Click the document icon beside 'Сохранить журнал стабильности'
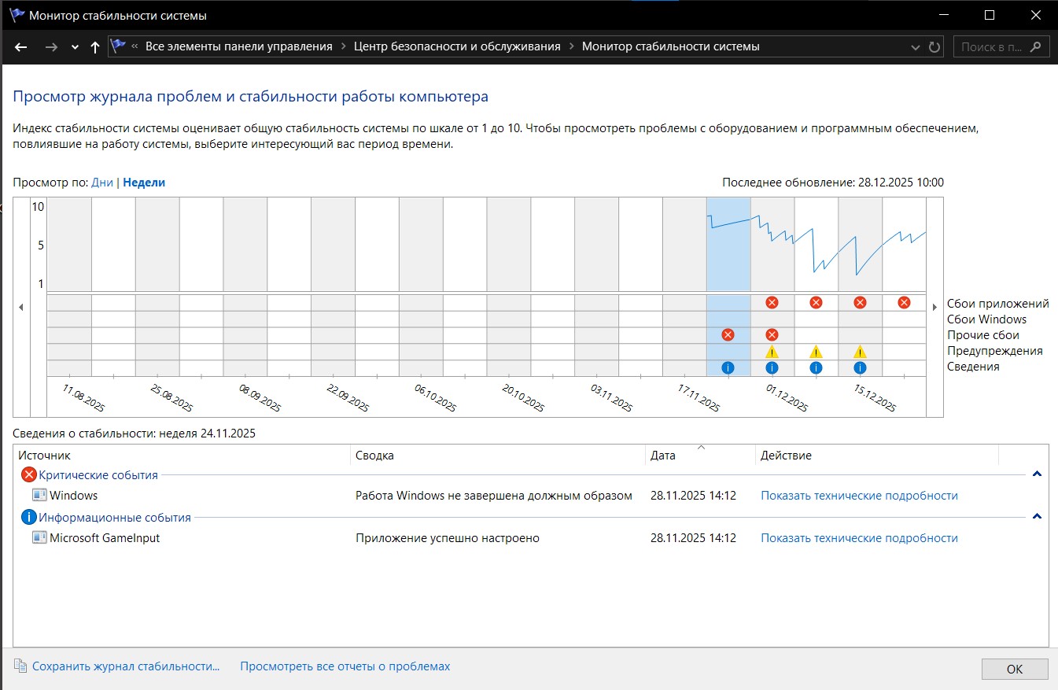Image resolution: width=1058 pixels, height=690 pixels. click(x=20, y=666)
